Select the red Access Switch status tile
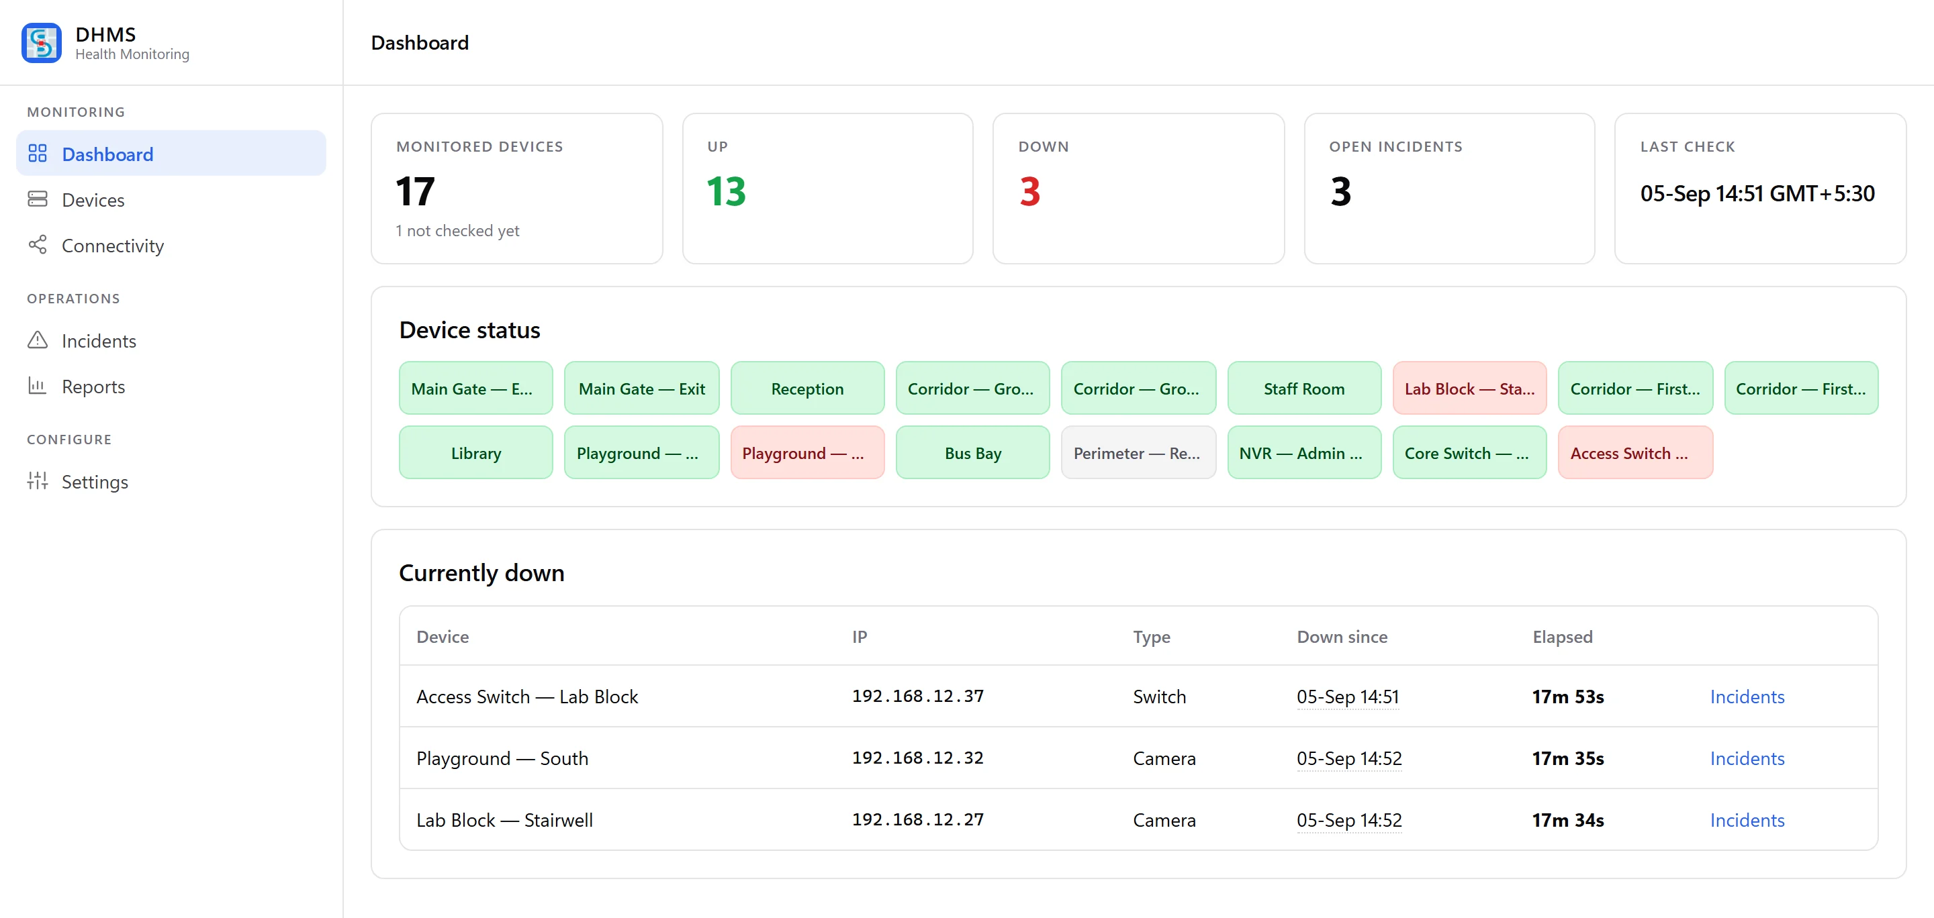Viewport: 1934px width, 918px height. pos(1635,453)
